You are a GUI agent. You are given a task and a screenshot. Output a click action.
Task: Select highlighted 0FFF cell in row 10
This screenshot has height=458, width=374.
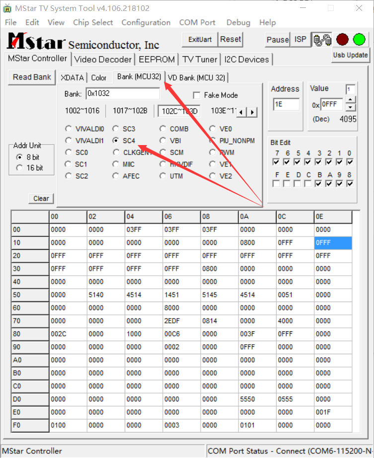coord(333,243)
